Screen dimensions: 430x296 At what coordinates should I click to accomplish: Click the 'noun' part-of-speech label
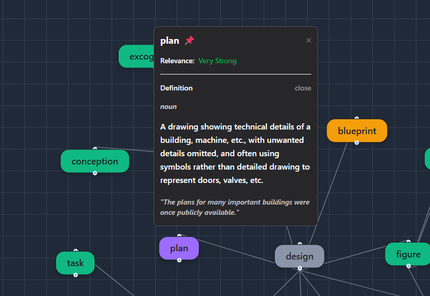tap(169, 107)
